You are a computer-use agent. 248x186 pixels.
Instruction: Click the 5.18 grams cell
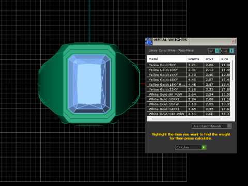click(195, 89)
